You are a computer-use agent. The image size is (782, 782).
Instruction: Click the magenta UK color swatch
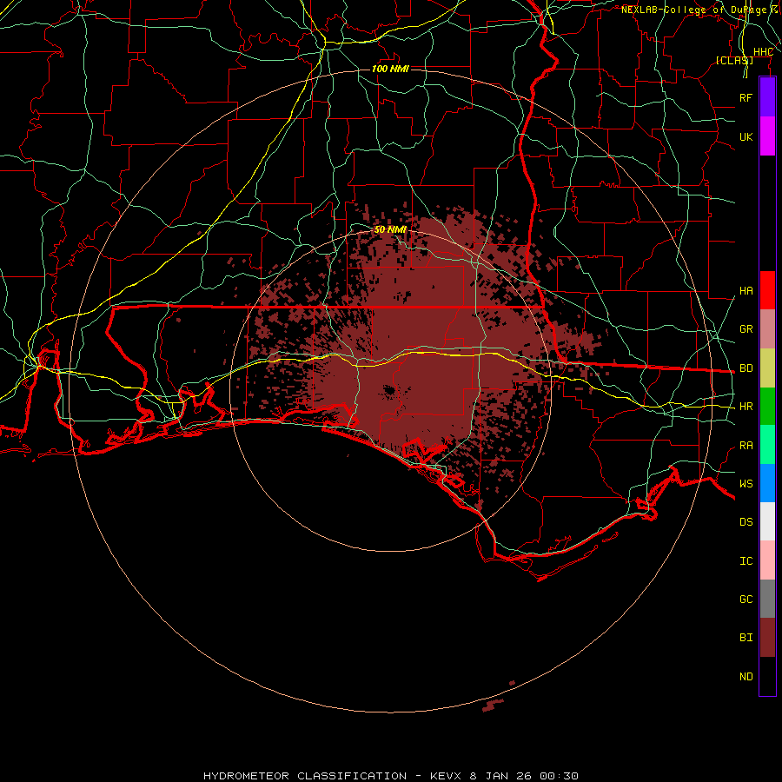[x=767, y=136]
